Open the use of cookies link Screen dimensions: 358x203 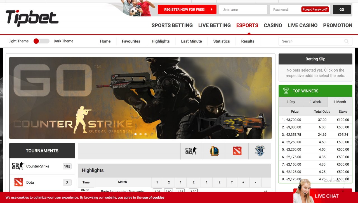153,197
